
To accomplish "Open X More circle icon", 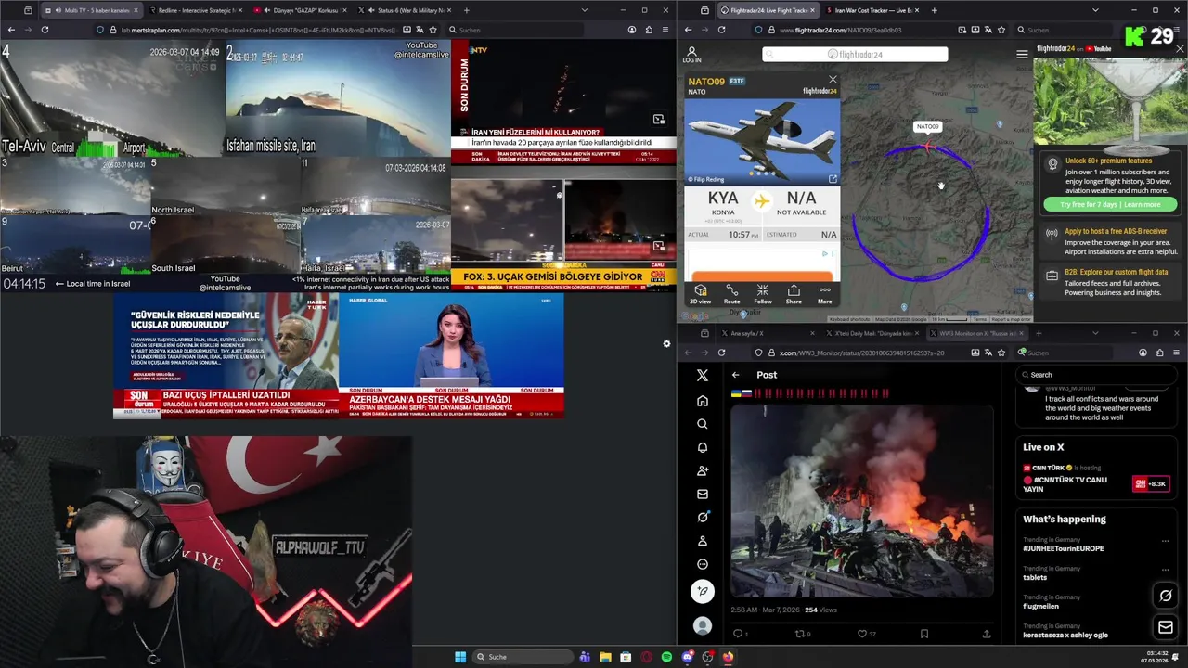I will 703,564.
